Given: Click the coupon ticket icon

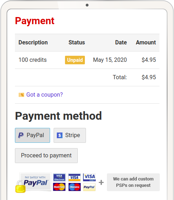Looking at the screenshot, I should [x=21, y=95].
